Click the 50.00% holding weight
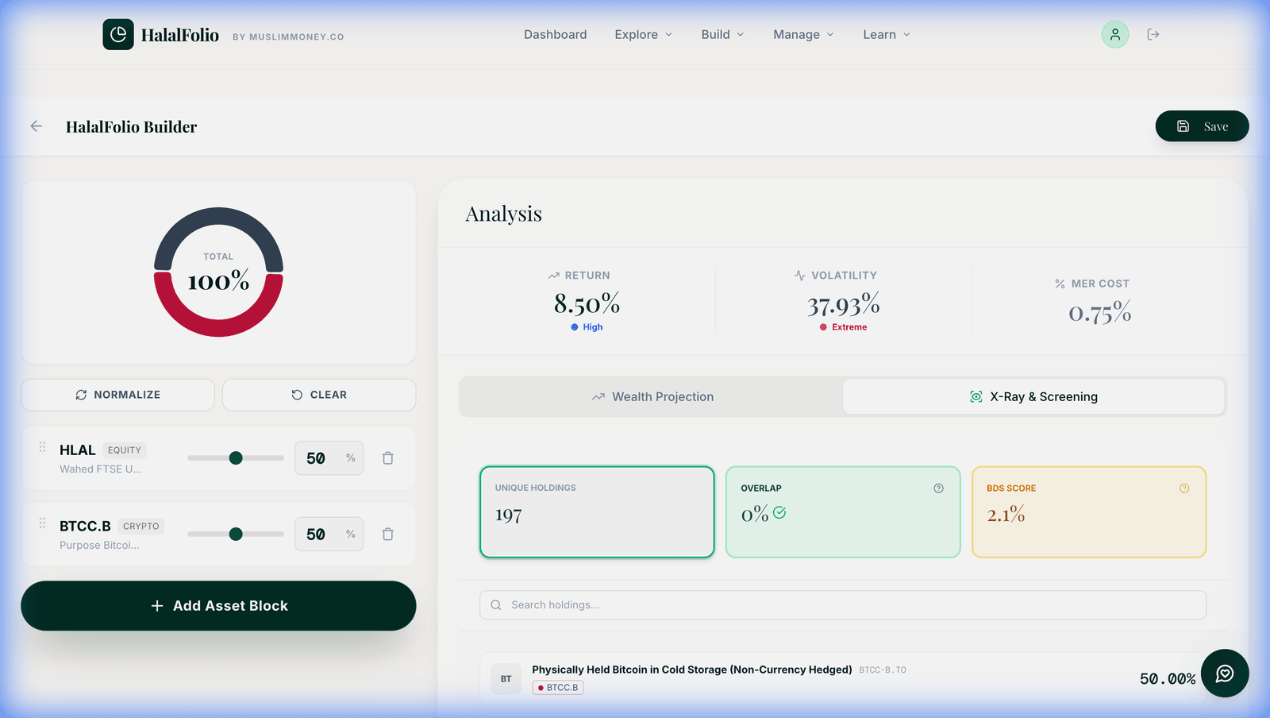The width and height of the screenshot is (1270, 718). [x=1168, y=679]
